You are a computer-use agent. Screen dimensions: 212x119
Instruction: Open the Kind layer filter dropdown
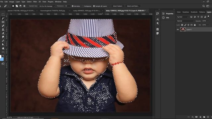point(183,17)
